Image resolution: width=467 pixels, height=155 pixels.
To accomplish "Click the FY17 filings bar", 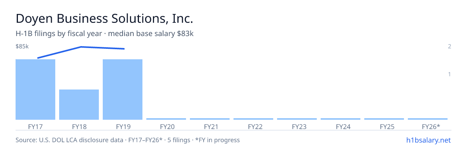I will click(35, 90).
